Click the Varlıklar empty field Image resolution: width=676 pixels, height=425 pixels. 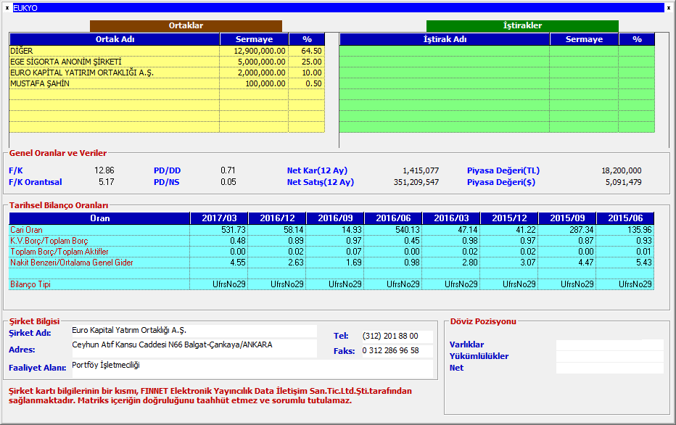coord(609,344)
